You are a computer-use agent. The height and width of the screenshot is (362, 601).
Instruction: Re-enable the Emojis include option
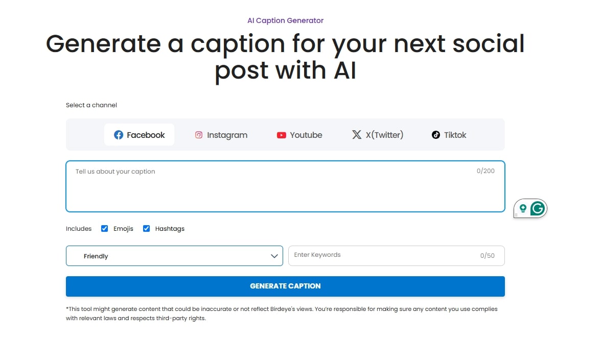(x=104, y=228)
